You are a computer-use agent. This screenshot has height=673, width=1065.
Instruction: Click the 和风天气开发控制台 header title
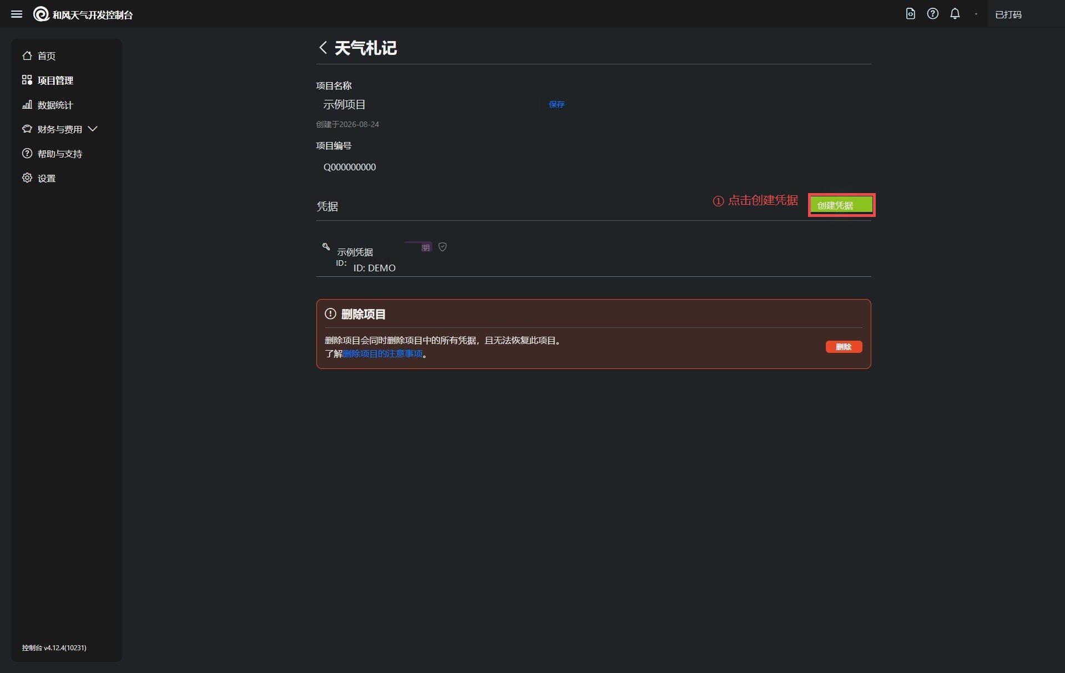[93, 15]
